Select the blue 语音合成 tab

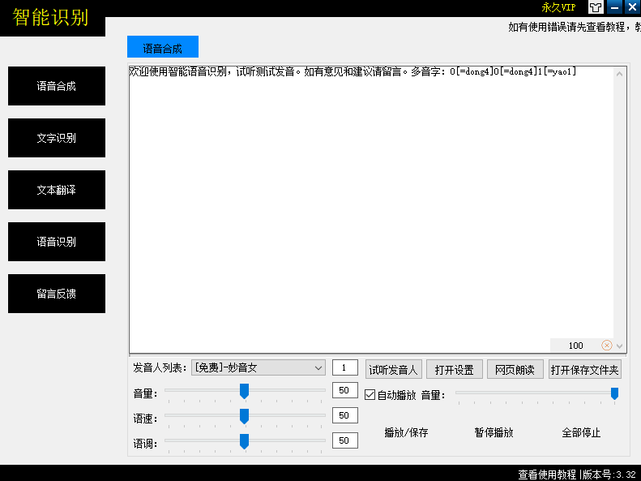tap(163, 46)
